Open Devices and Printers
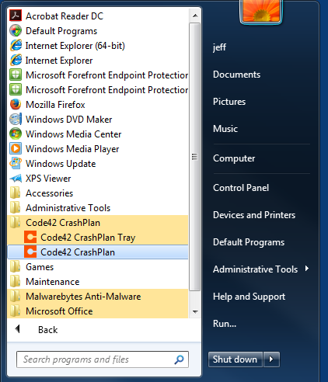 [x=254, y=215]
